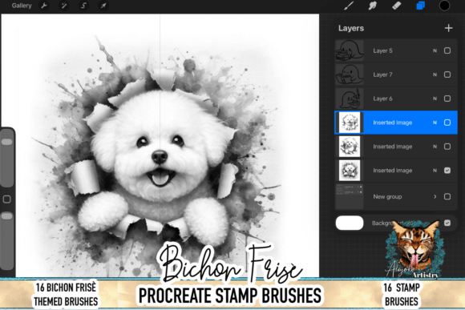The height and width of the screenshot is (310, 465).
Task: Open the white Background color swatch
Action: pyautogui.click(x=350, y=223)
